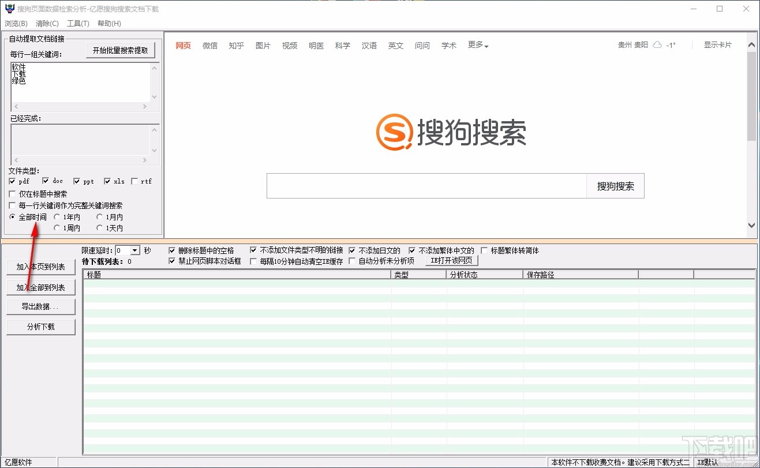
Task: Select the 1天内 time radio button
Action: click(99, 227)
